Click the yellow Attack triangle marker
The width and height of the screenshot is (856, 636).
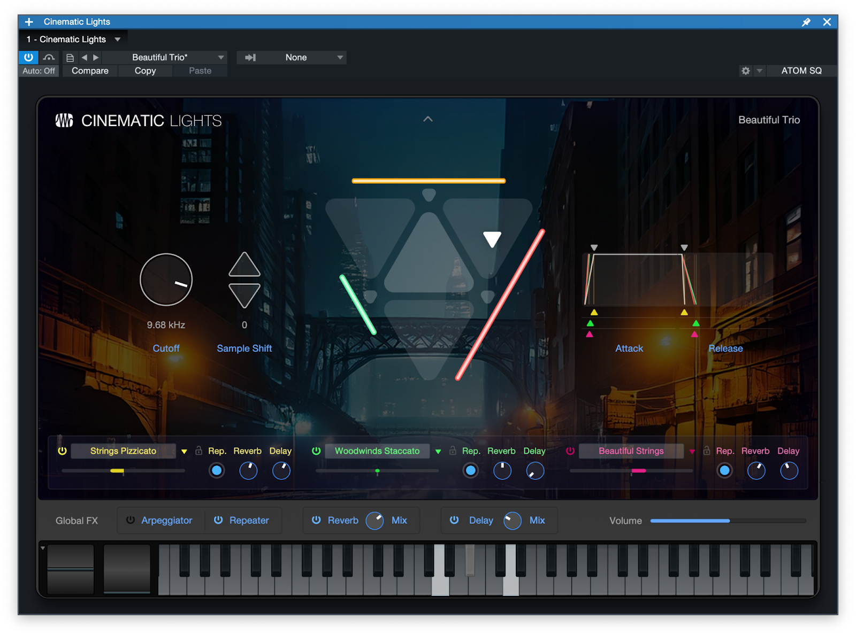(x=594, y=312)
